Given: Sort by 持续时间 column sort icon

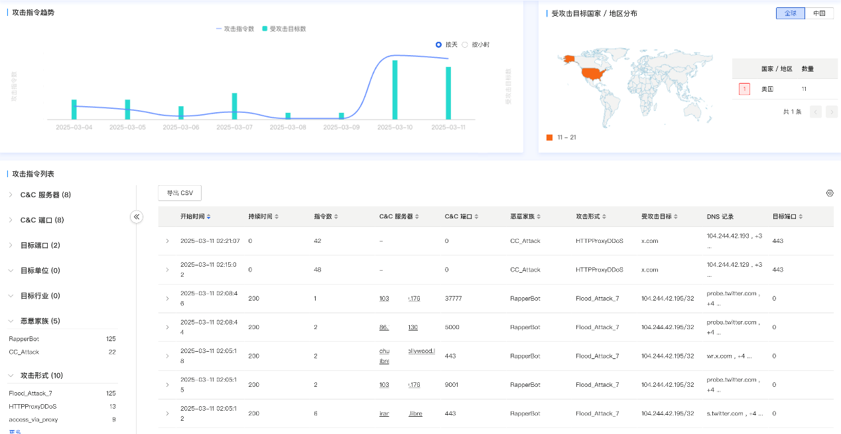Looking at the screenshot, I should point(277,216).
